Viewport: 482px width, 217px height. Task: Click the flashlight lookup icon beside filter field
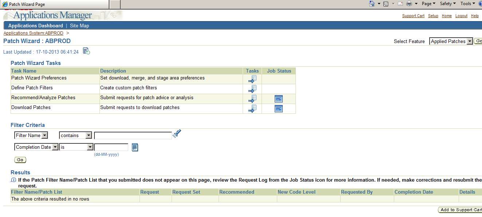tap(176, 134)
